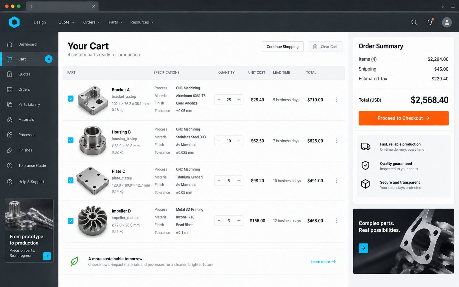Expand the Quote dropdown menu
This screenshot has height=287, width=459.
click(66, 22)
